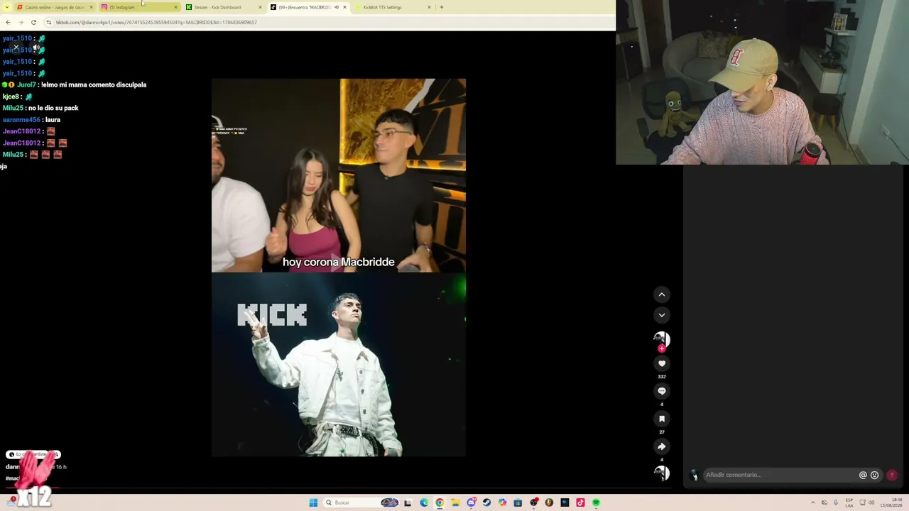This screenshot has height=511, width=909.
Task: Click the chat message from Jurol7
Action: click(75, 84)
